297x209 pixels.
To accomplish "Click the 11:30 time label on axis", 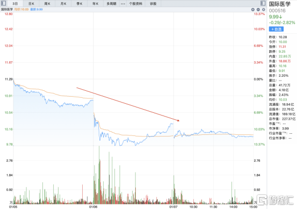I will 213,207.
